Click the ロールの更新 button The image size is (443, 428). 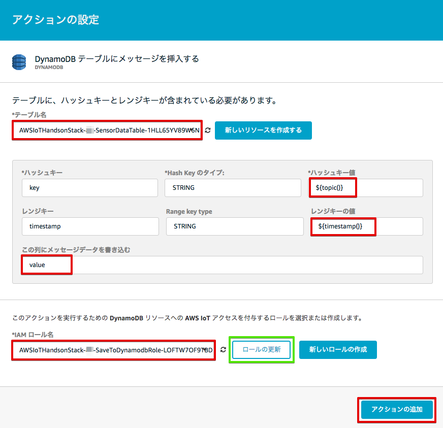pos(262,349)
